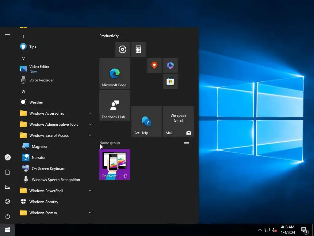Viewport: 314px width, 236px height.
Task: Open On-Screen Keyboard
Action: click(x=56, y=169)
